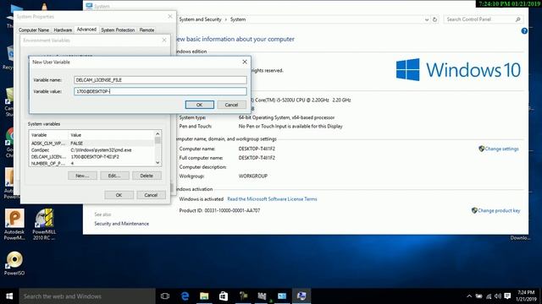Open network icon in tray
The width and height of the screenshot is (542, 304).
pyautogui.click(x=489, y=296)
